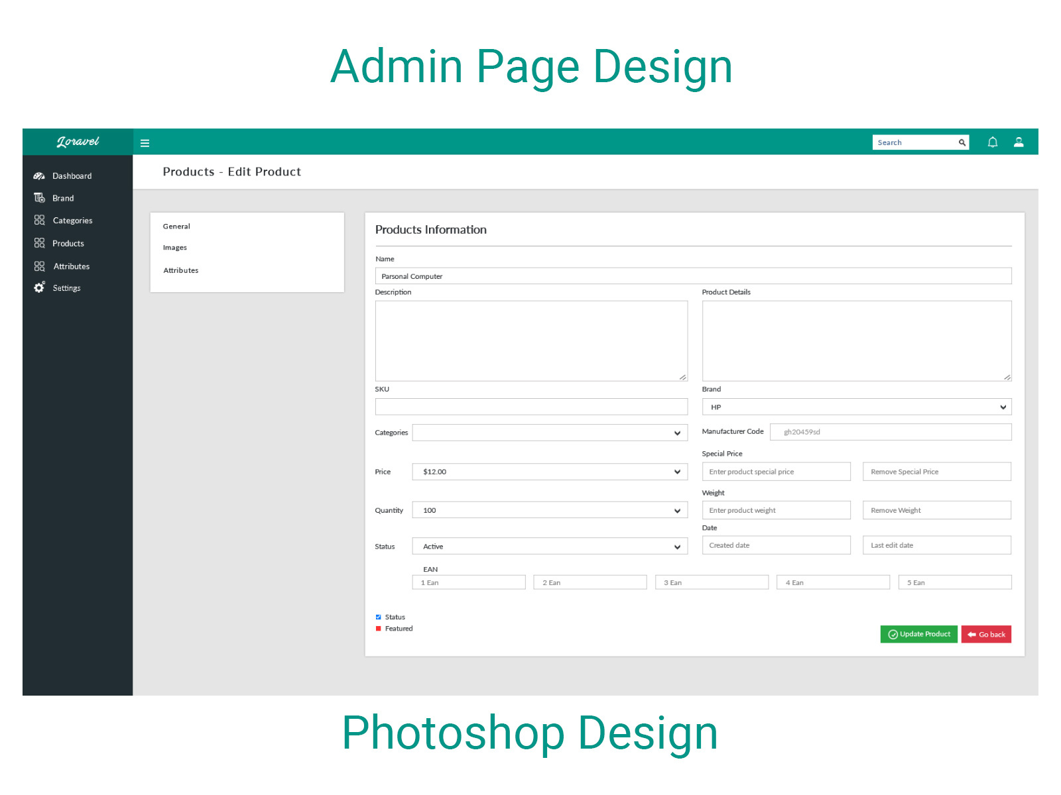Click the product Name input field
Screen dimensions: 1061x795
(693, 276)
